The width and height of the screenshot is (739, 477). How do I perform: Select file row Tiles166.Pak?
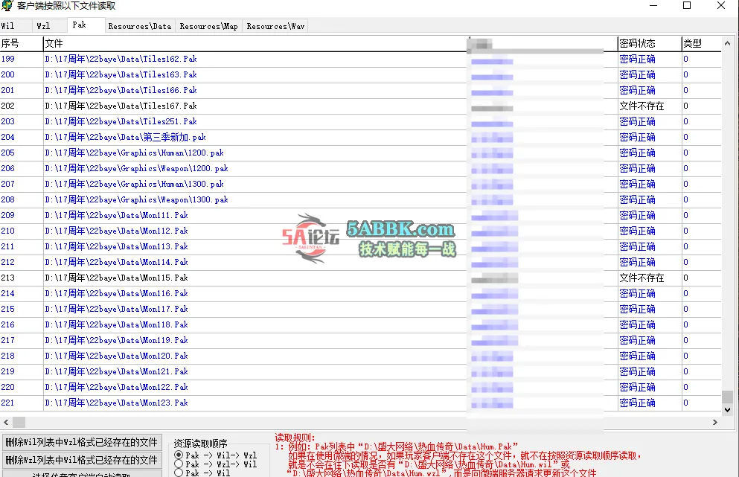[360, 90]
